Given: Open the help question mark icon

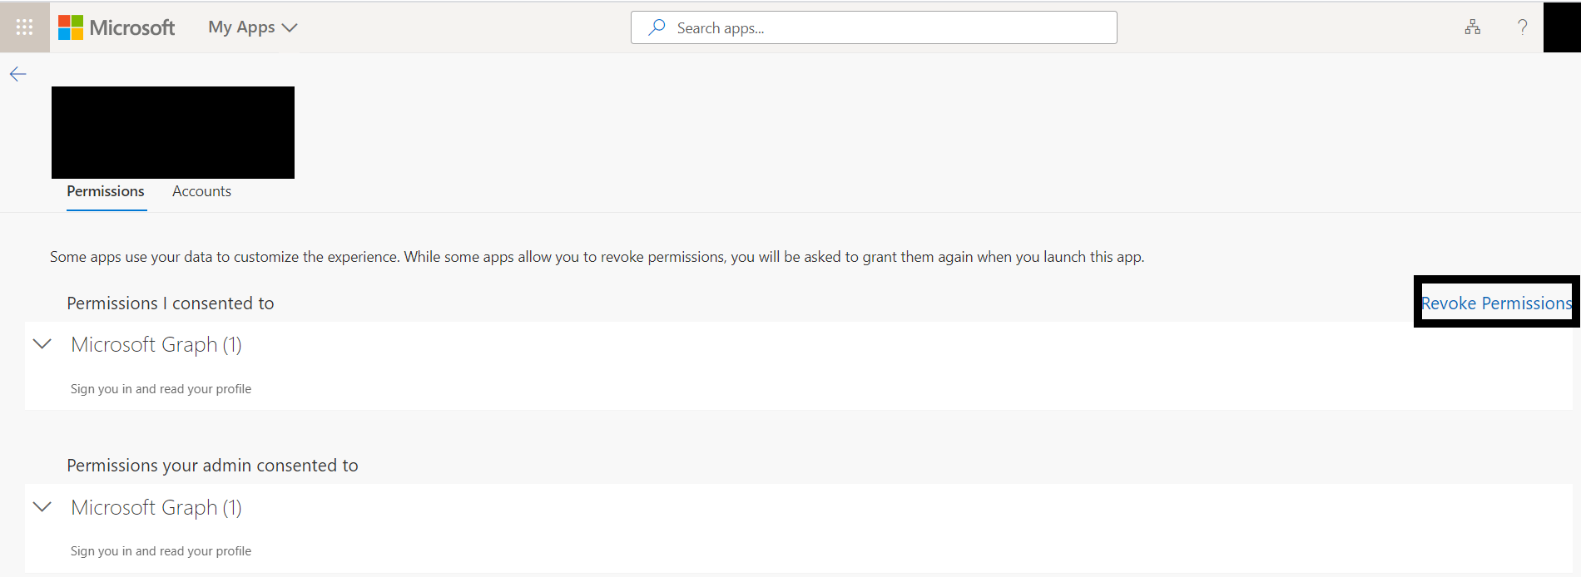Looking at the screenshot, I should (1523, 27).
